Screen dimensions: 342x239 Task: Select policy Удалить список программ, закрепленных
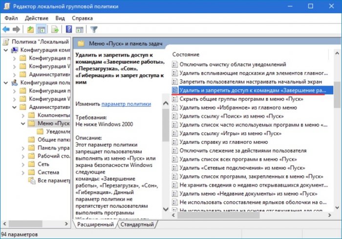[x=248, y=177]
